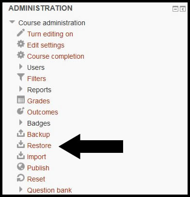Collapse the Course administration tree
190x197 pixels.
(12, 22)
